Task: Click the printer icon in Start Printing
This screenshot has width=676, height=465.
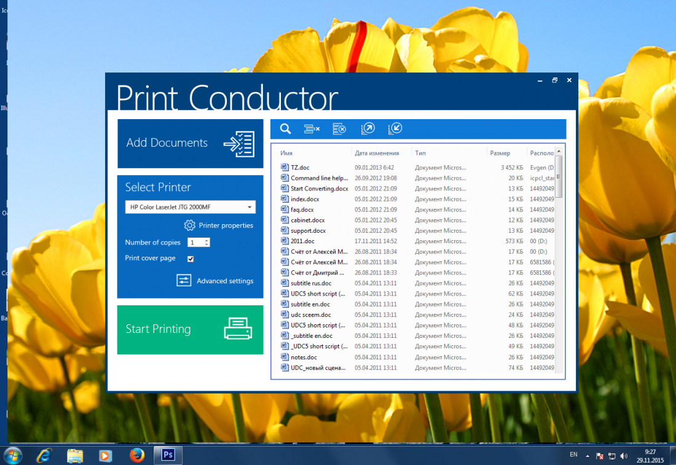Action: click(238, 329)
